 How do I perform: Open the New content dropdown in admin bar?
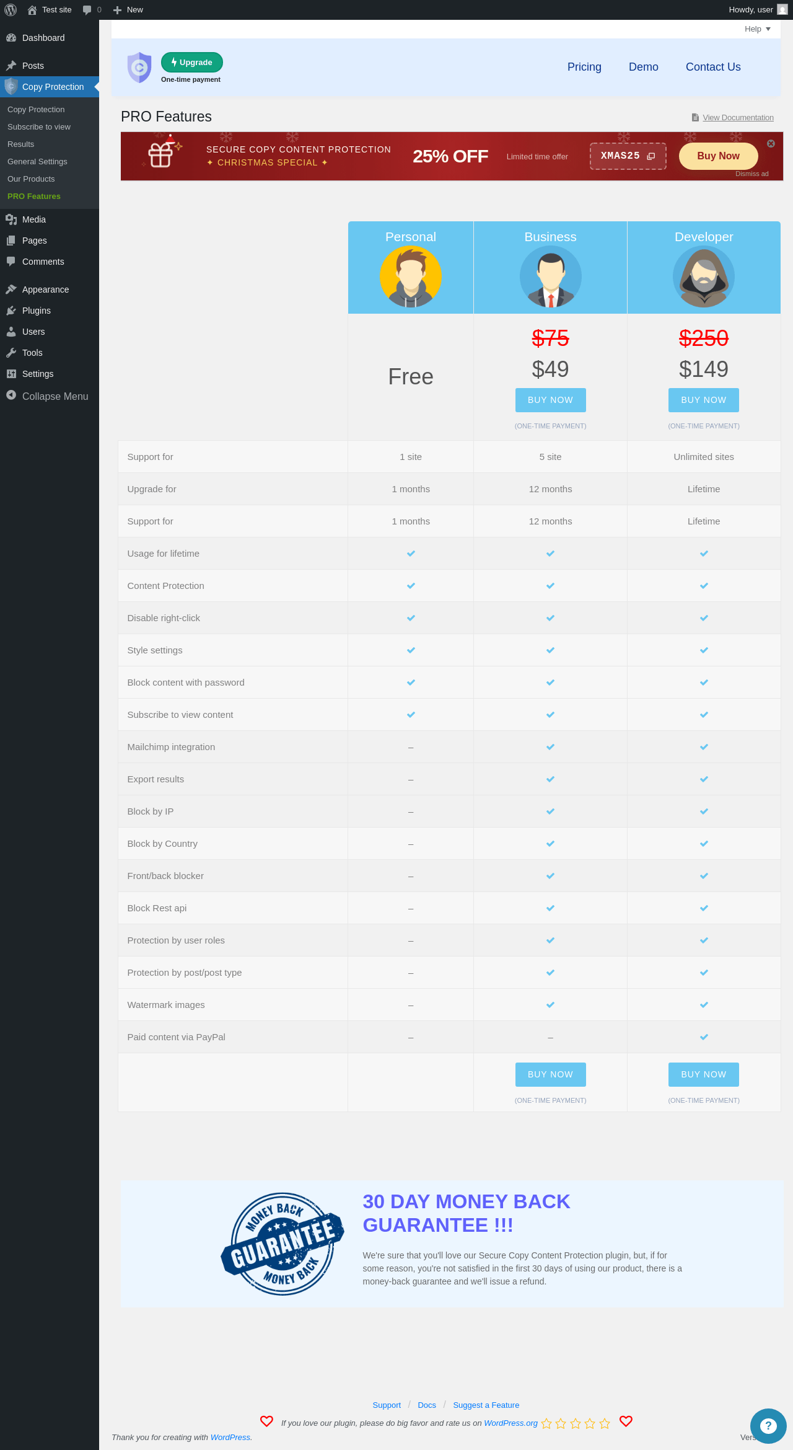pos(128,10)
